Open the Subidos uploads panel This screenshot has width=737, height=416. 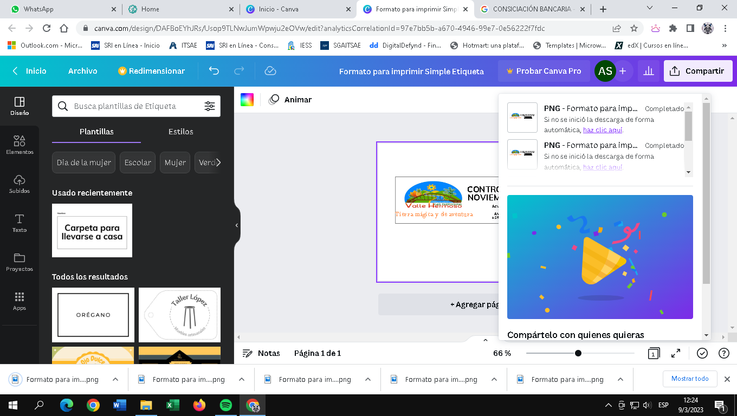[x=20, y=184]
